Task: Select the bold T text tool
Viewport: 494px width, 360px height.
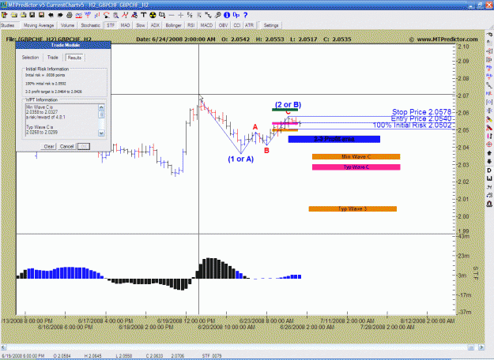Action: coord(144,15)
